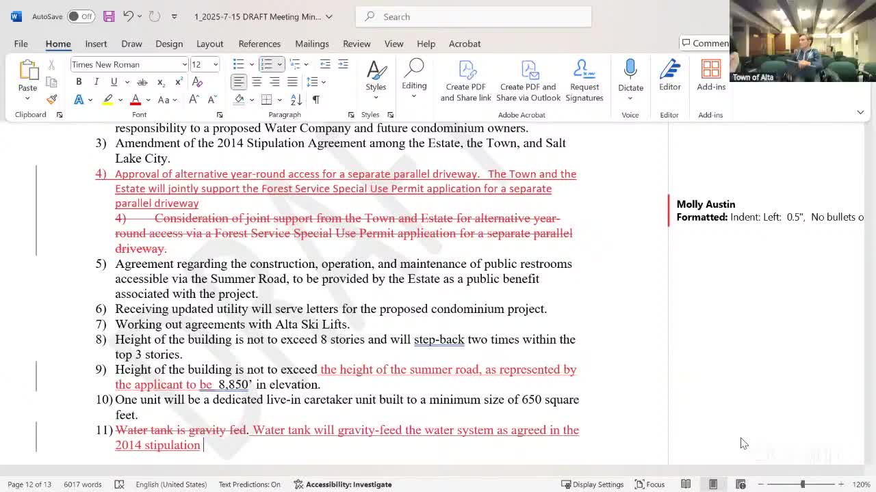Toggle italic formatting
The image size is (876, 492).
pos(96,82)
